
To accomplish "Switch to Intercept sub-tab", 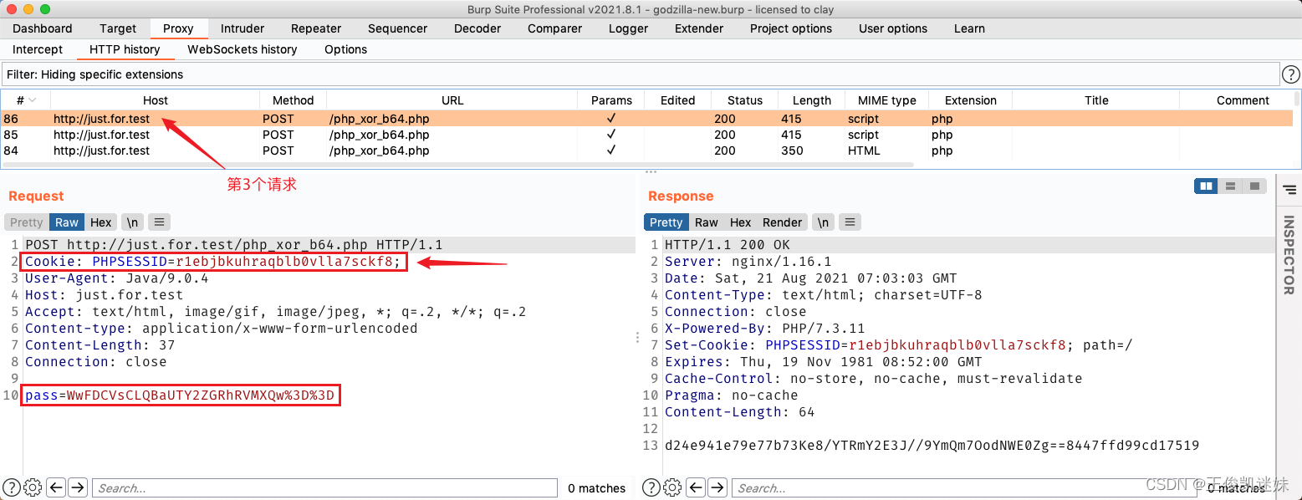I will (x=38, y=49).
